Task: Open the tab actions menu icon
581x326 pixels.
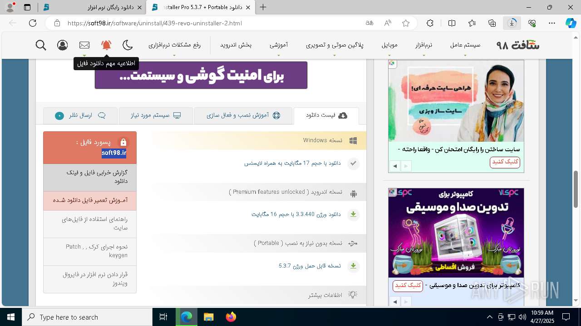Action: pyautogui.click(x=27, y=7)
